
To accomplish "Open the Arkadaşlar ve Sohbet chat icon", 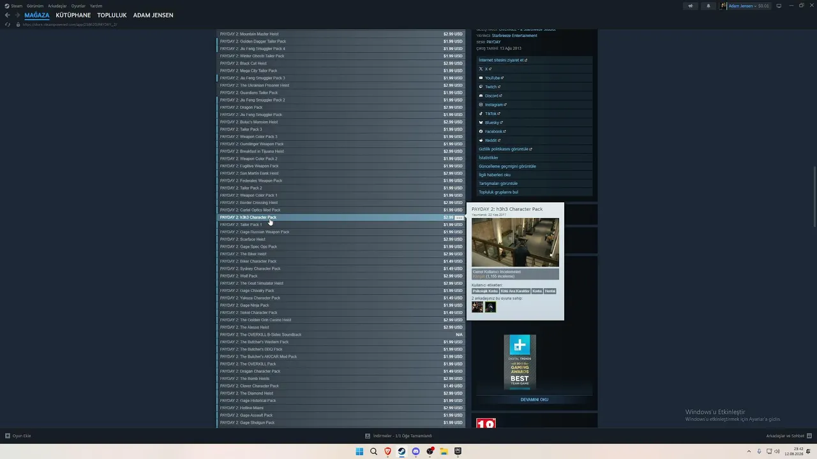I will point(808,436).
